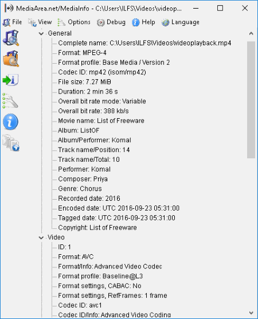
Task: Select 'Composer: Priya' row
Action: coord(83,179)
